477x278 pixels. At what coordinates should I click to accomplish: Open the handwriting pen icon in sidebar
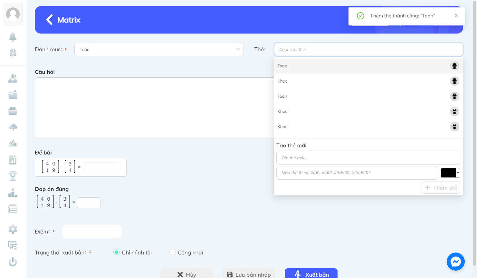[13, 144]
